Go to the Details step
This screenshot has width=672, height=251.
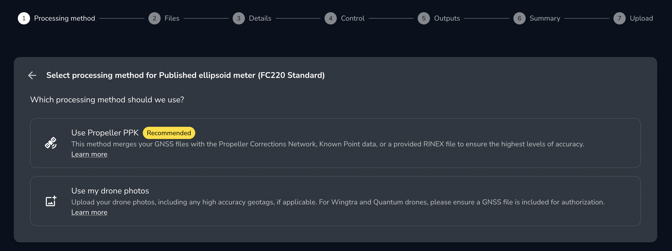260,18
